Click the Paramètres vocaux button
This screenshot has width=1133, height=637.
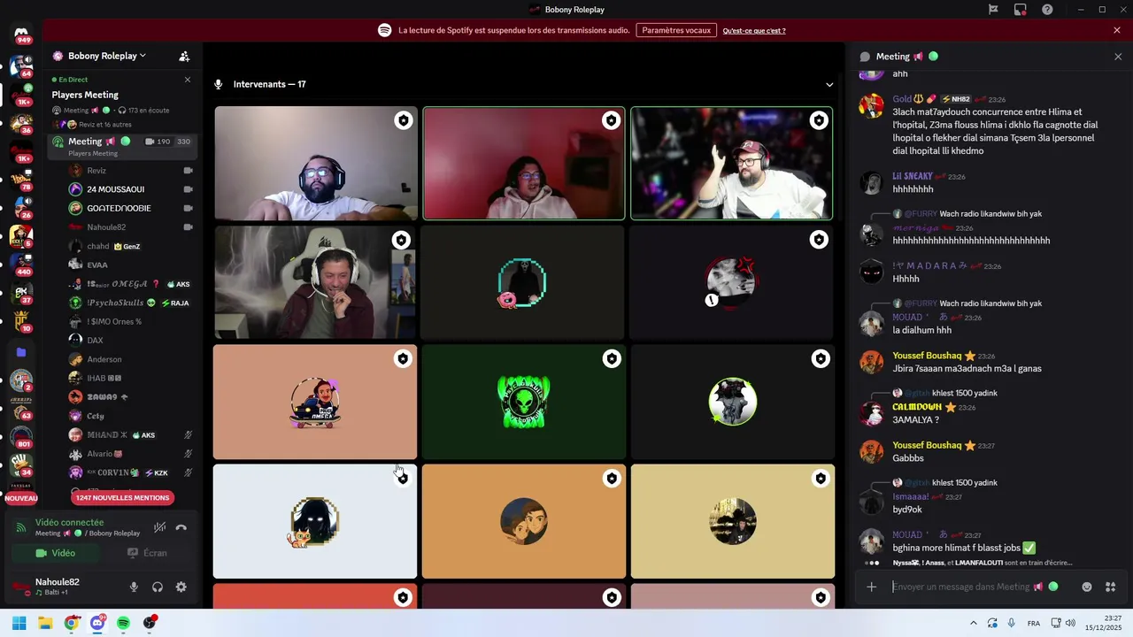point(676,30)
